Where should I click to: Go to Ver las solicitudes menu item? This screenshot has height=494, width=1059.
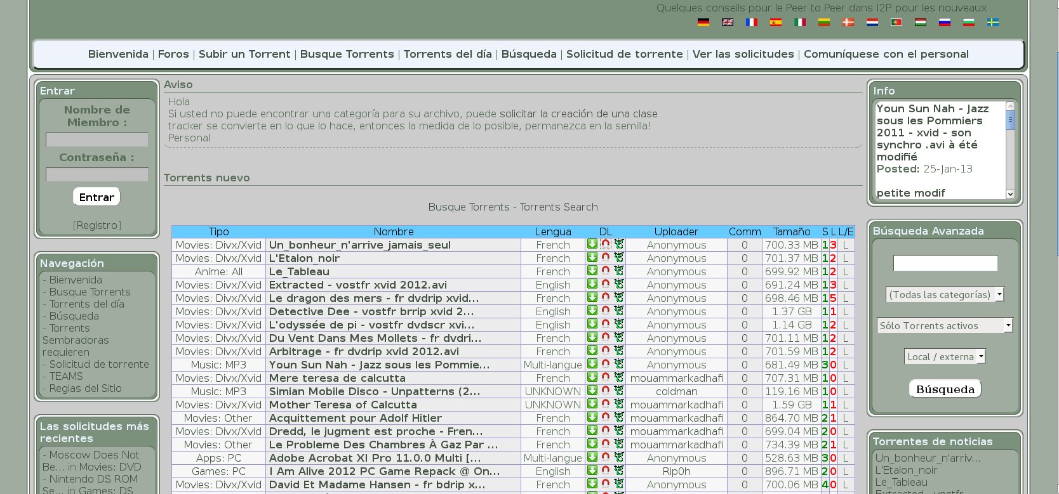[x=743, y=55]
